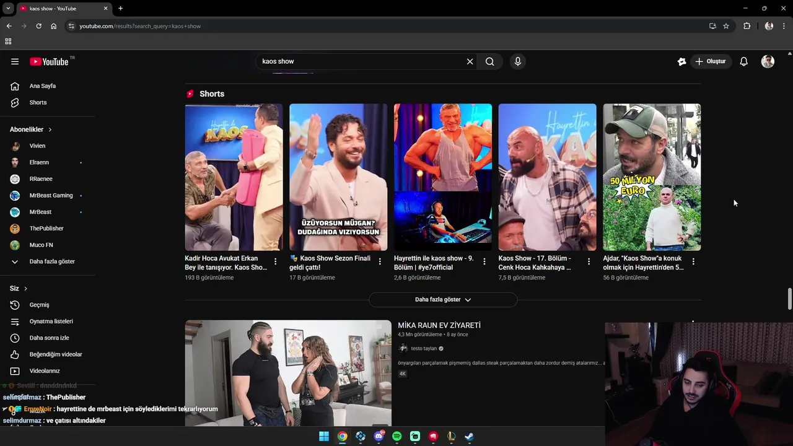Open Daha sonra izle list
The height and width of the screenshot is (446, 793).
click(48, 338)
